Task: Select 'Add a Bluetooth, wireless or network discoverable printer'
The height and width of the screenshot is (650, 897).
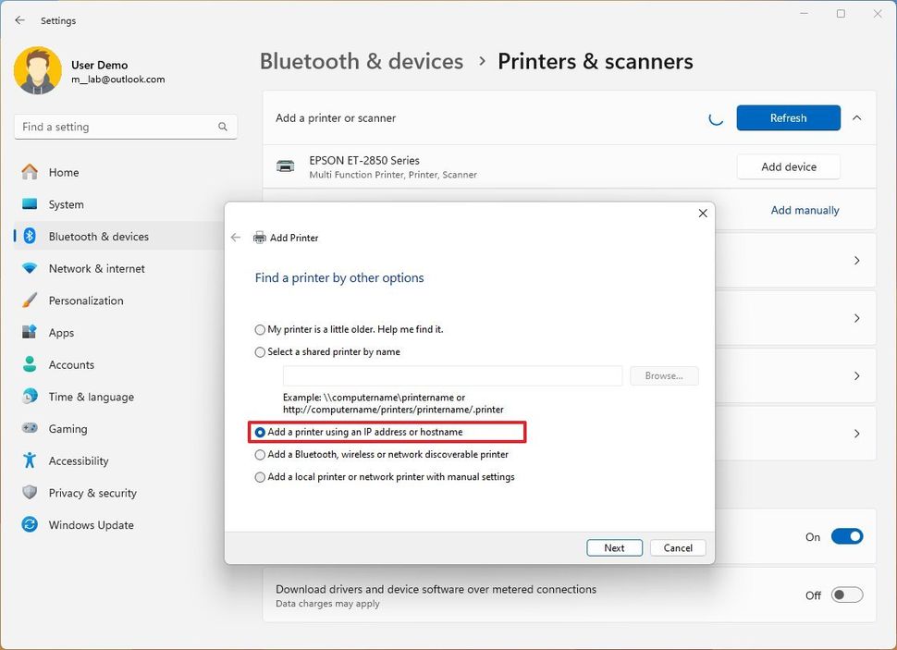Action: coord(260,454)
